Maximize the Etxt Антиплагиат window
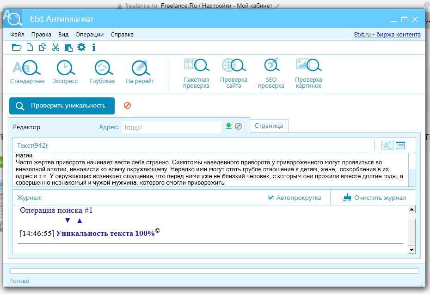430x294 pixels. (x=404, y=19)
